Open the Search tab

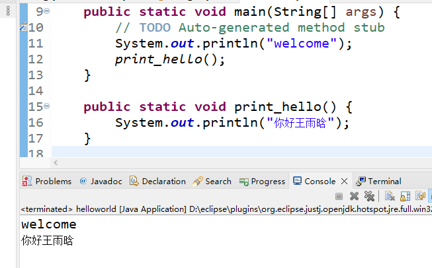218,182
